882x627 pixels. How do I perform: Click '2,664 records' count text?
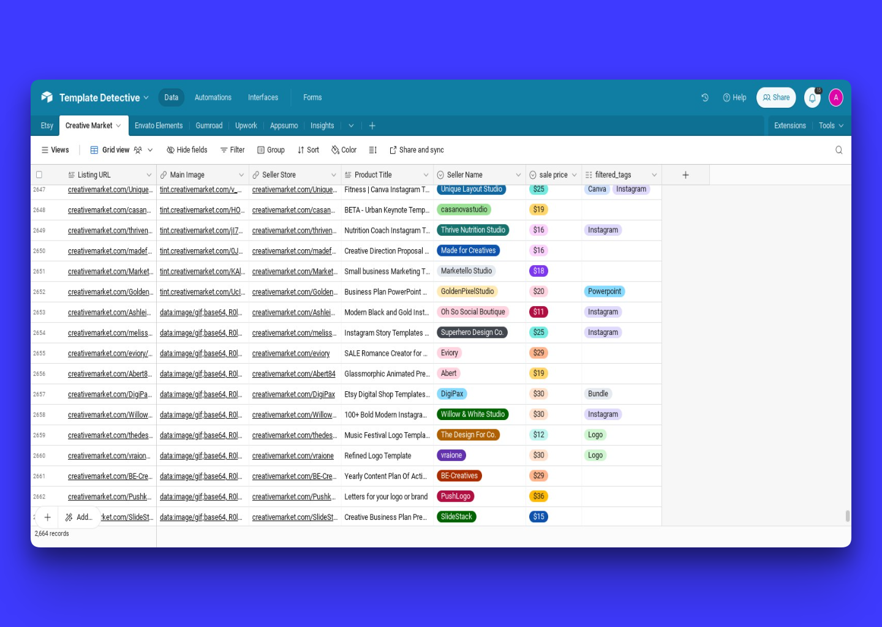point(52,534)
